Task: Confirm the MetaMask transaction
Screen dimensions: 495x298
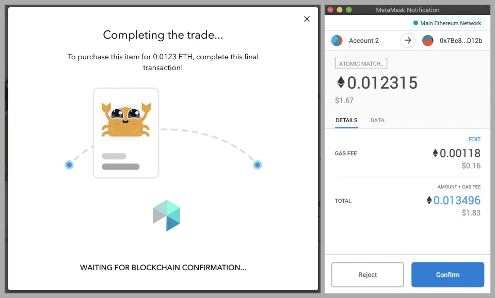Action: click(x=448, y=275)
